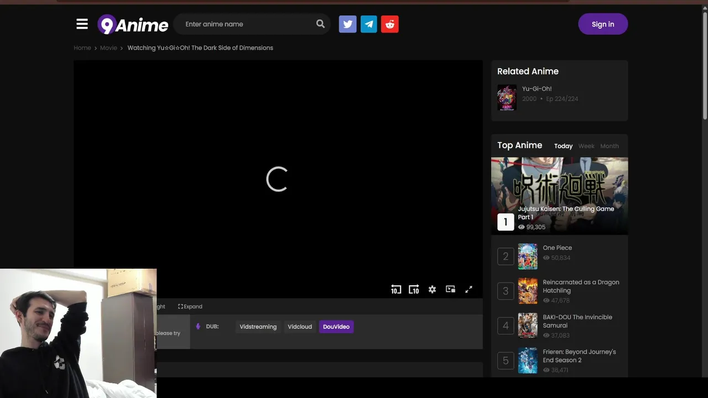Viewport: 708px width, 398px height.
Task: Open video player settings gear
Action: point(432,289)
